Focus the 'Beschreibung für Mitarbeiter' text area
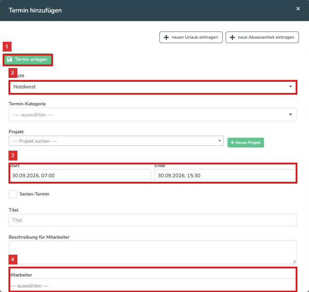309x292 pixels. pos(153,252)
